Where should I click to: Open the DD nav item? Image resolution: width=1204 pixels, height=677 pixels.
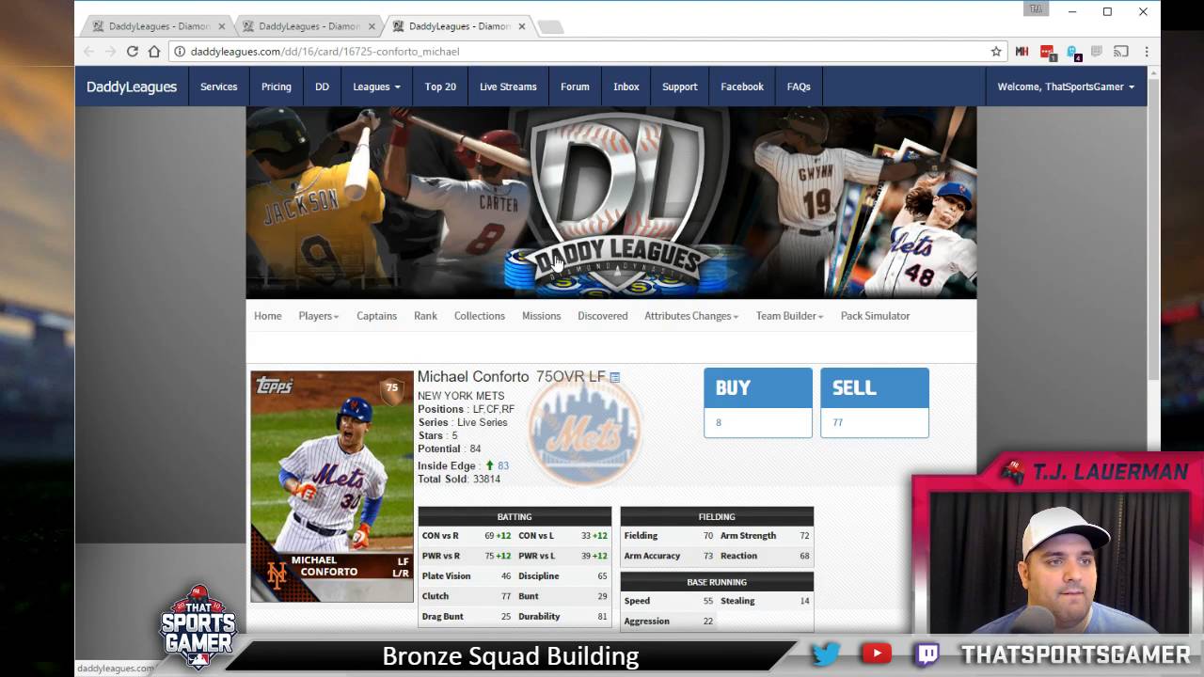click(322, 87)
